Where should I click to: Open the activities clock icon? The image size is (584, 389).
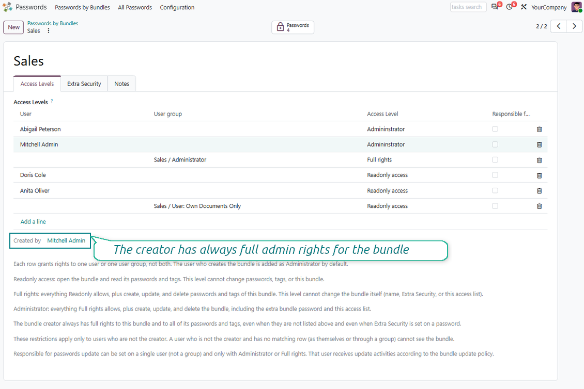point(510,7)
